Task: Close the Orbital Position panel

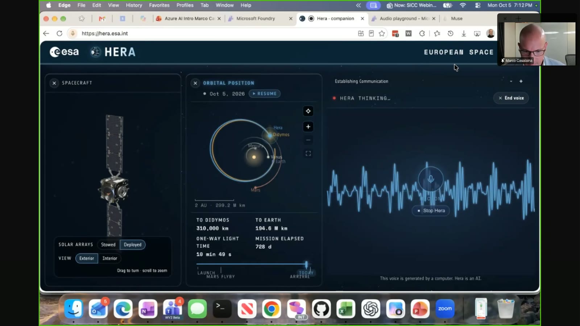Action: (x=195, y=83)
